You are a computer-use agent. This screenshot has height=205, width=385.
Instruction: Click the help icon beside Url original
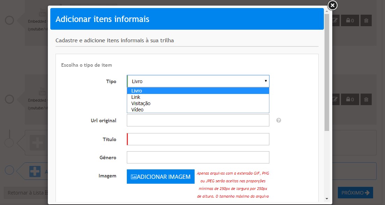[278, 120]
